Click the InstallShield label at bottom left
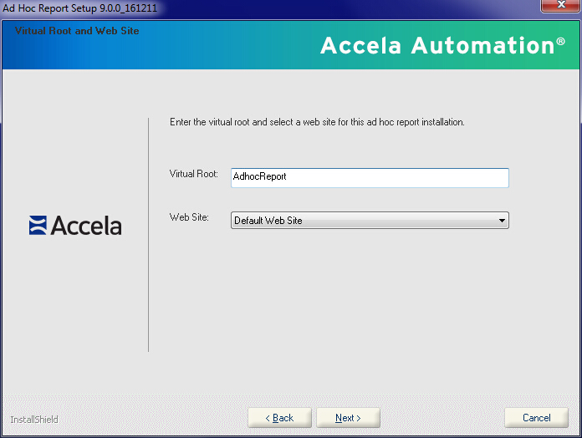The height and width of the screenshot is (438, 582). [34, 419]
